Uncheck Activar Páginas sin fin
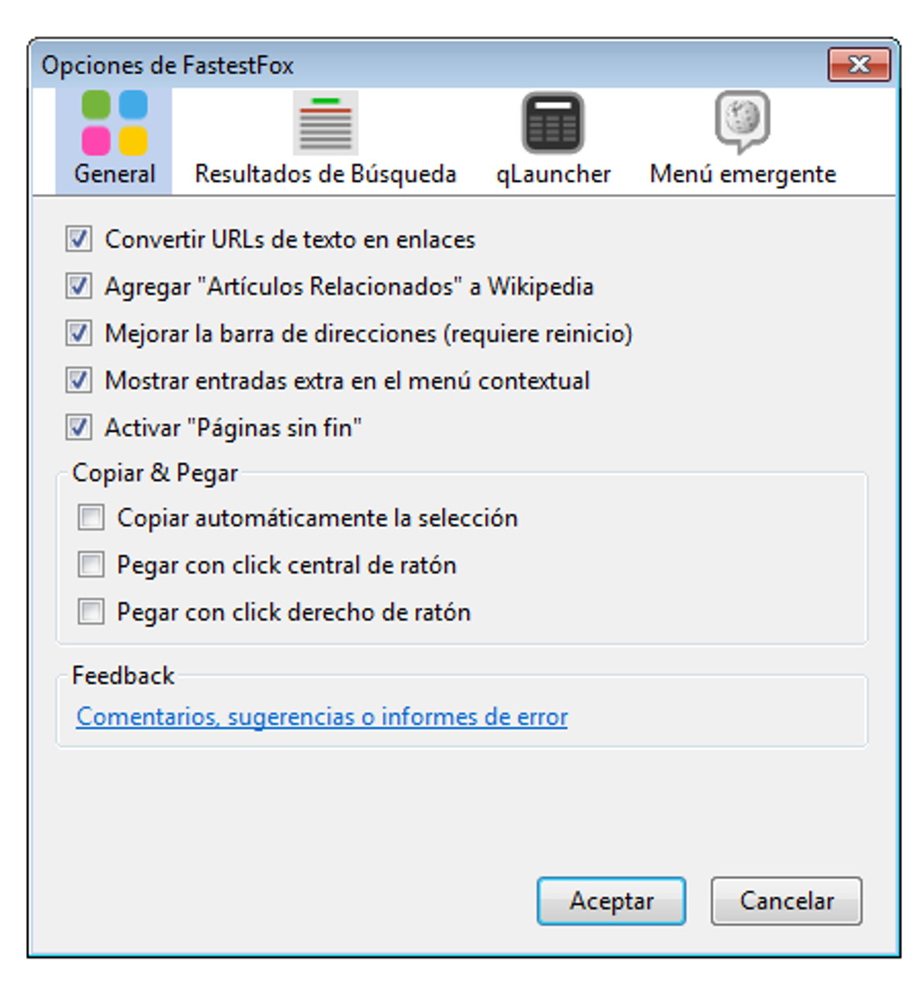 coord(80,427)
